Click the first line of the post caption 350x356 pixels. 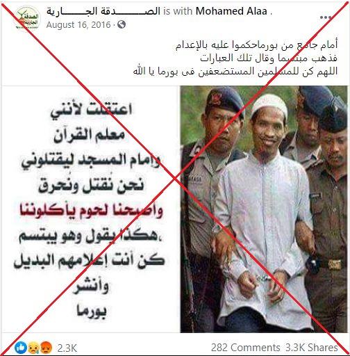(256, 45)
